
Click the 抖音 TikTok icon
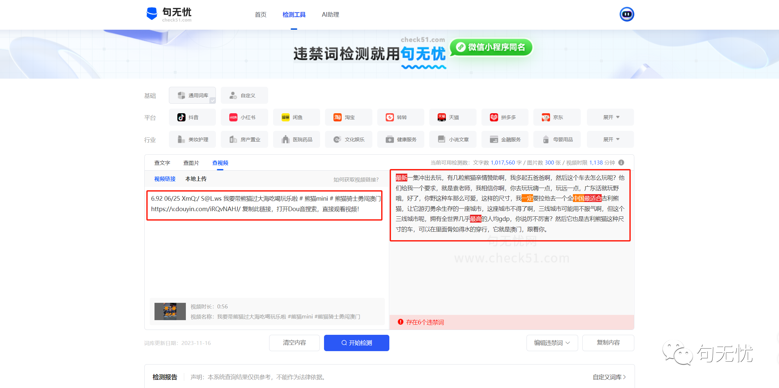[x=181, y=117]
